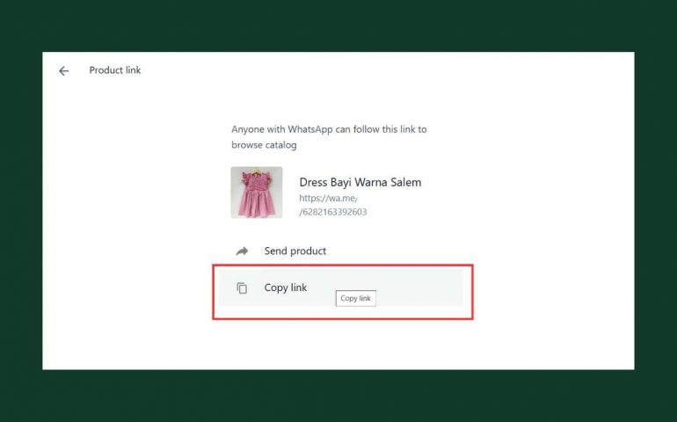
Task: Click the back arrow icon
Action: click(x=63, y=71)
